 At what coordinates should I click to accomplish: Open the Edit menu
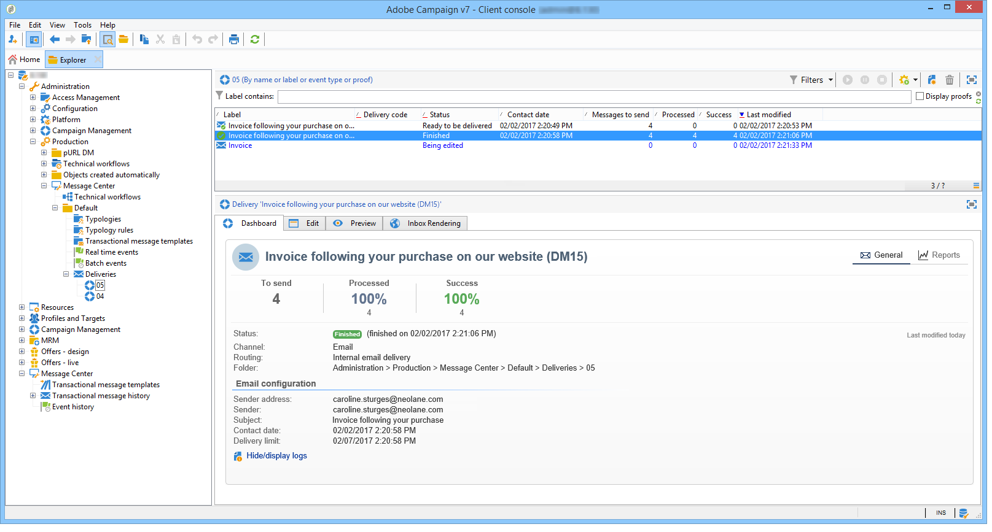point(35,25)
